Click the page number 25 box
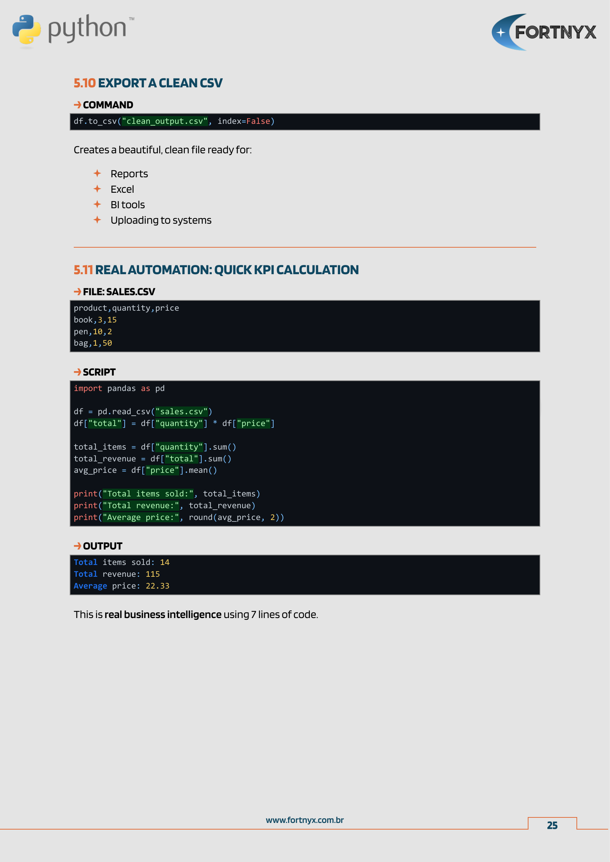Viewport: 610px width, 862px height. pyautogui.click(x=552, y=825)
